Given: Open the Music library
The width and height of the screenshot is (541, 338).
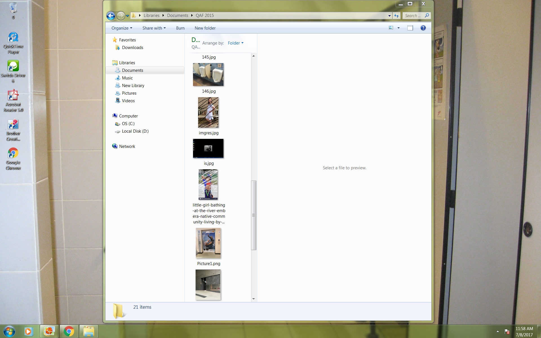Looking at the screenshot, I should [x=127, y=78].
